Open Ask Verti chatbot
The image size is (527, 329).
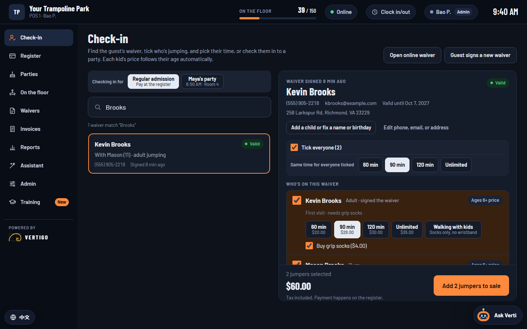tap(498, 315)
